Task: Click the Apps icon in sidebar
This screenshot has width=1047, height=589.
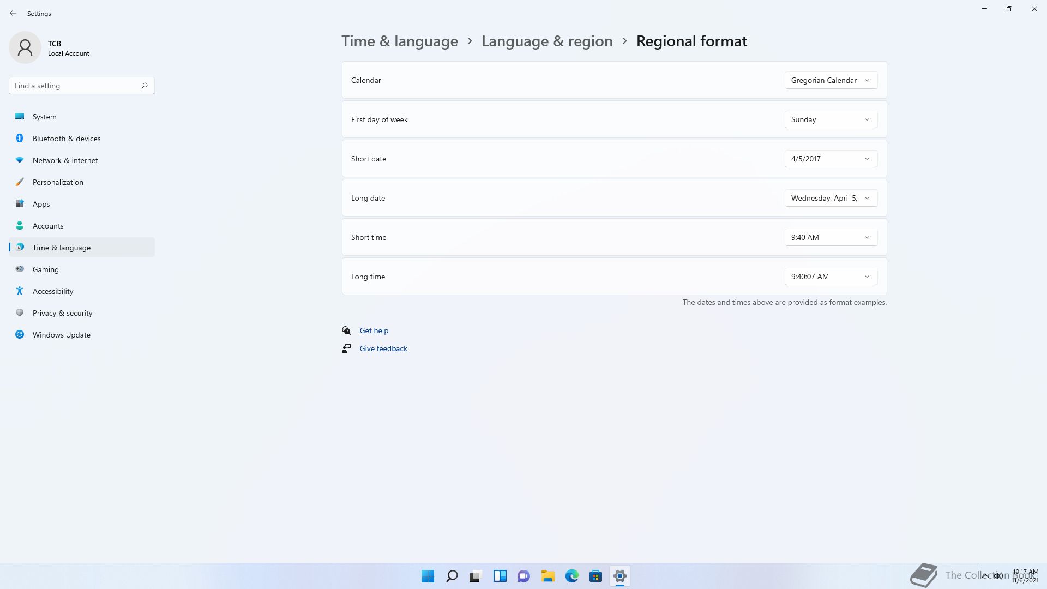Action: pos(20,204)
